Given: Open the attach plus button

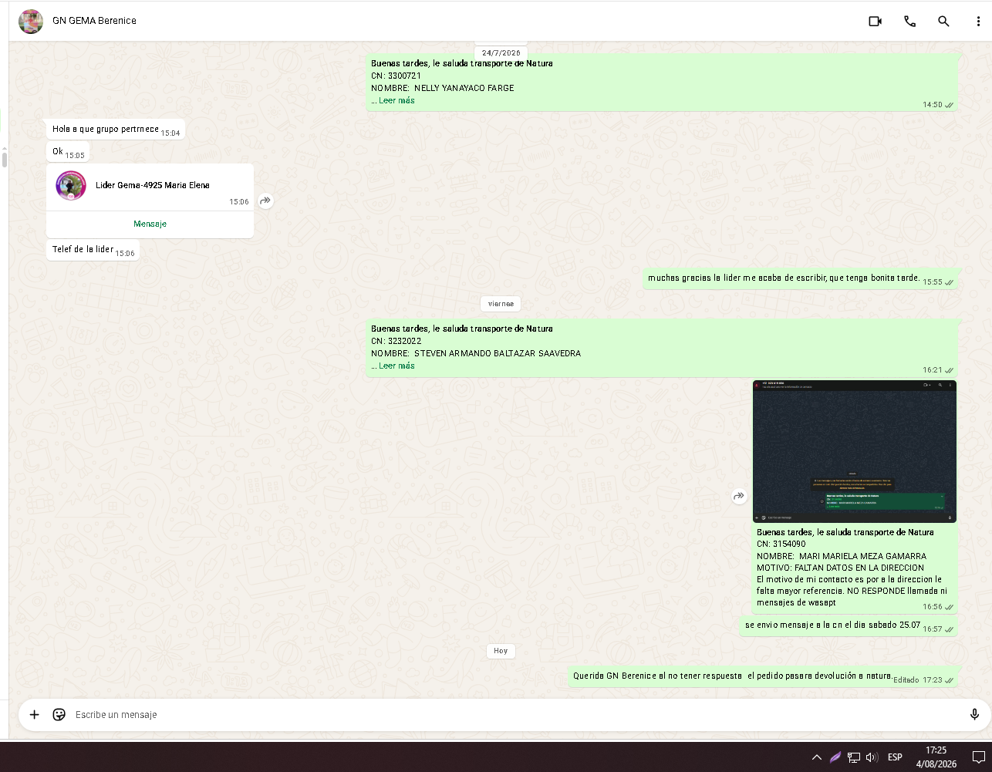Looking at the screenshot, I should click(34, 715).
